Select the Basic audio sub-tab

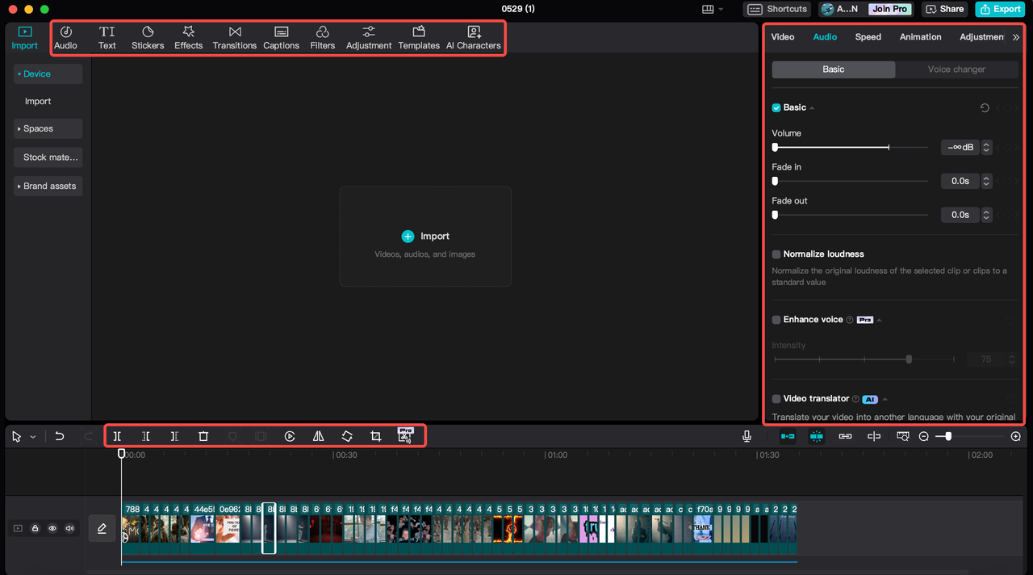tap(834, 69)
